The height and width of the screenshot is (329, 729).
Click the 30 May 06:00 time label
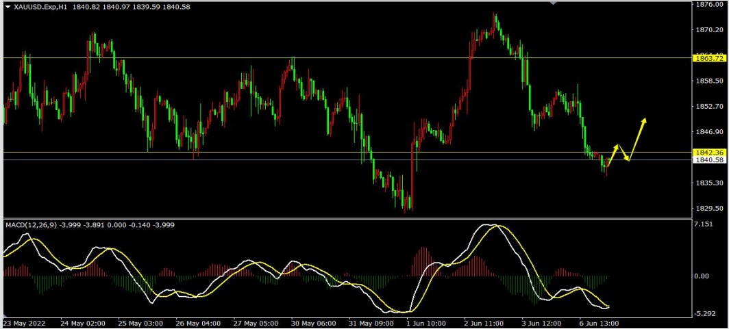coord(313,323)
